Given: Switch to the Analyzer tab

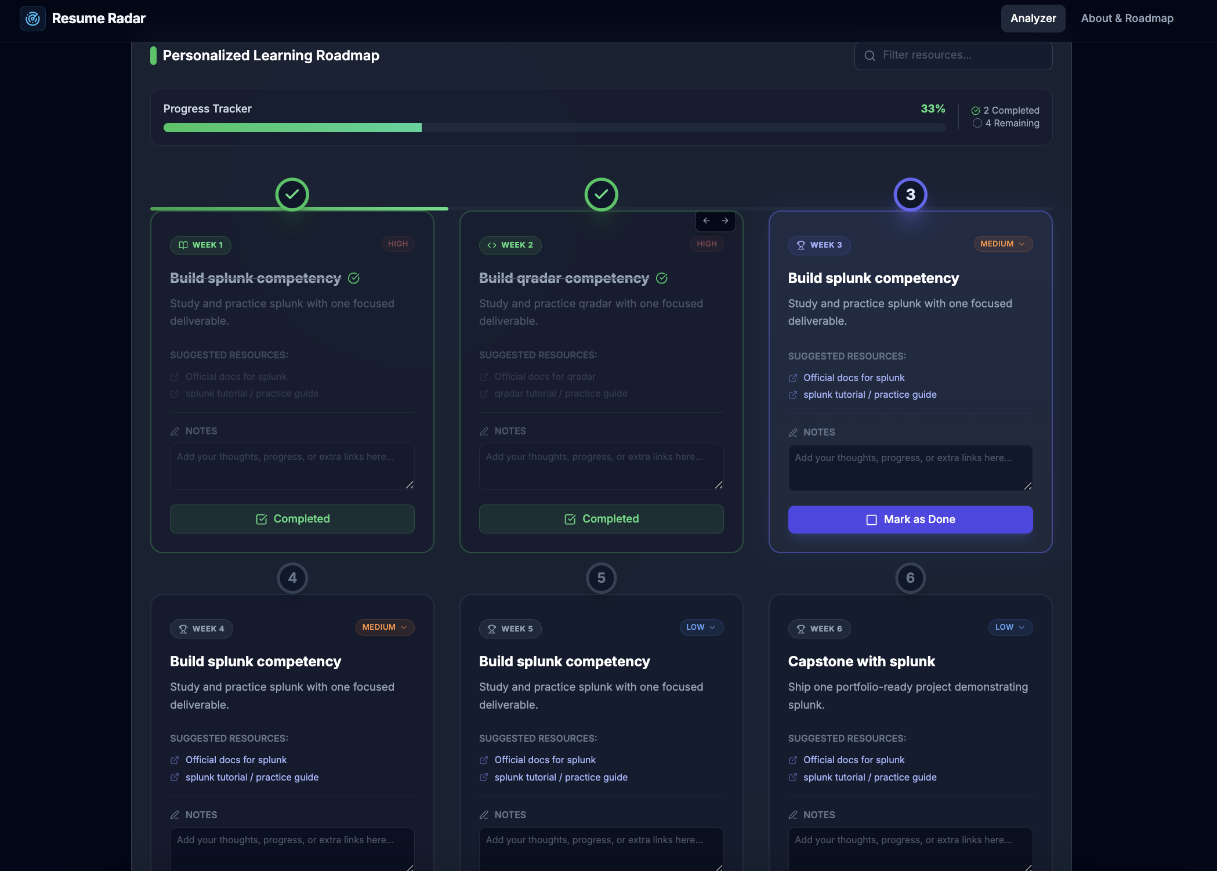Looking at the screenshot, I should coord(1033,19).
